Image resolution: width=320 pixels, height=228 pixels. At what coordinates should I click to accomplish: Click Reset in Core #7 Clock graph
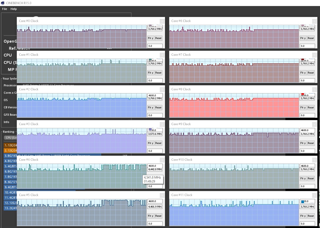pos(311,73)
